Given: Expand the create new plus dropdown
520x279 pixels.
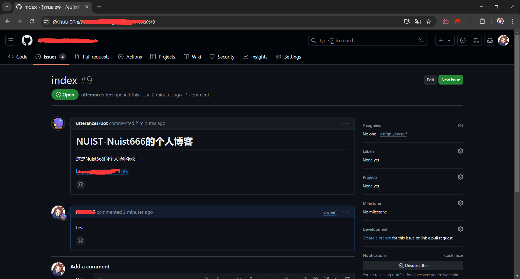Looking at the screenshot, I should [445, 41].
